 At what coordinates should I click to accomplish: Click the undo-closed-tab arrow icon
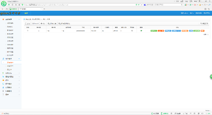[209, 9]
